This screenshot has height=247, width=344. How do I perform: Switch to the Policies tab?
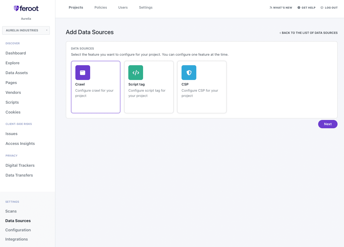click(101, 7)
